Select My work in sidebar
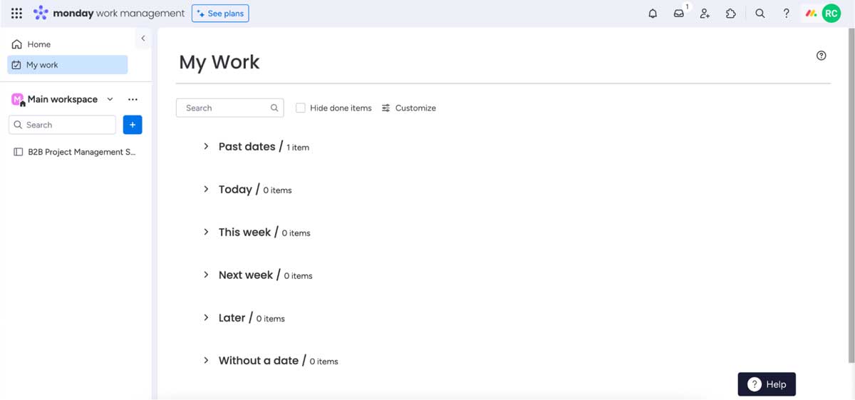Viewport: 855px width, 400px height. pos(68,65)
